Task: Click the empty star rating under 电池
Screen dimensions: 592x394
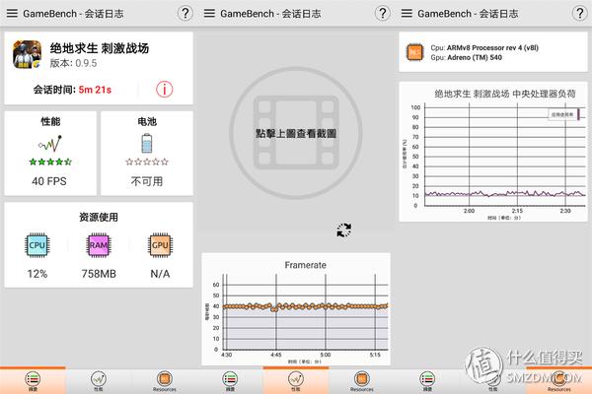Action: [147, 162]
